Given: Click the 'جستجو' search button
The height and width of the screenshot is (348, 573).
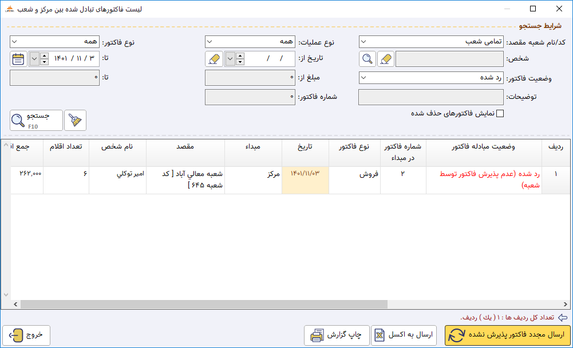Looking at the screenshot, I should pyautogui.click(x=36, y=120).
